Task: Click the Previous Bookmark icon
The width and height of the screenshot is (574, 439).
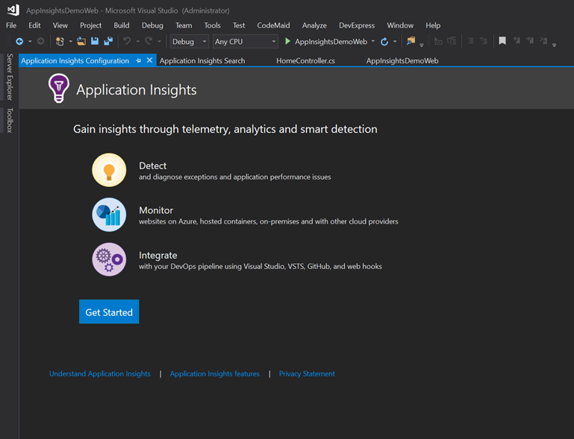Action: click(x=517, y=41)
